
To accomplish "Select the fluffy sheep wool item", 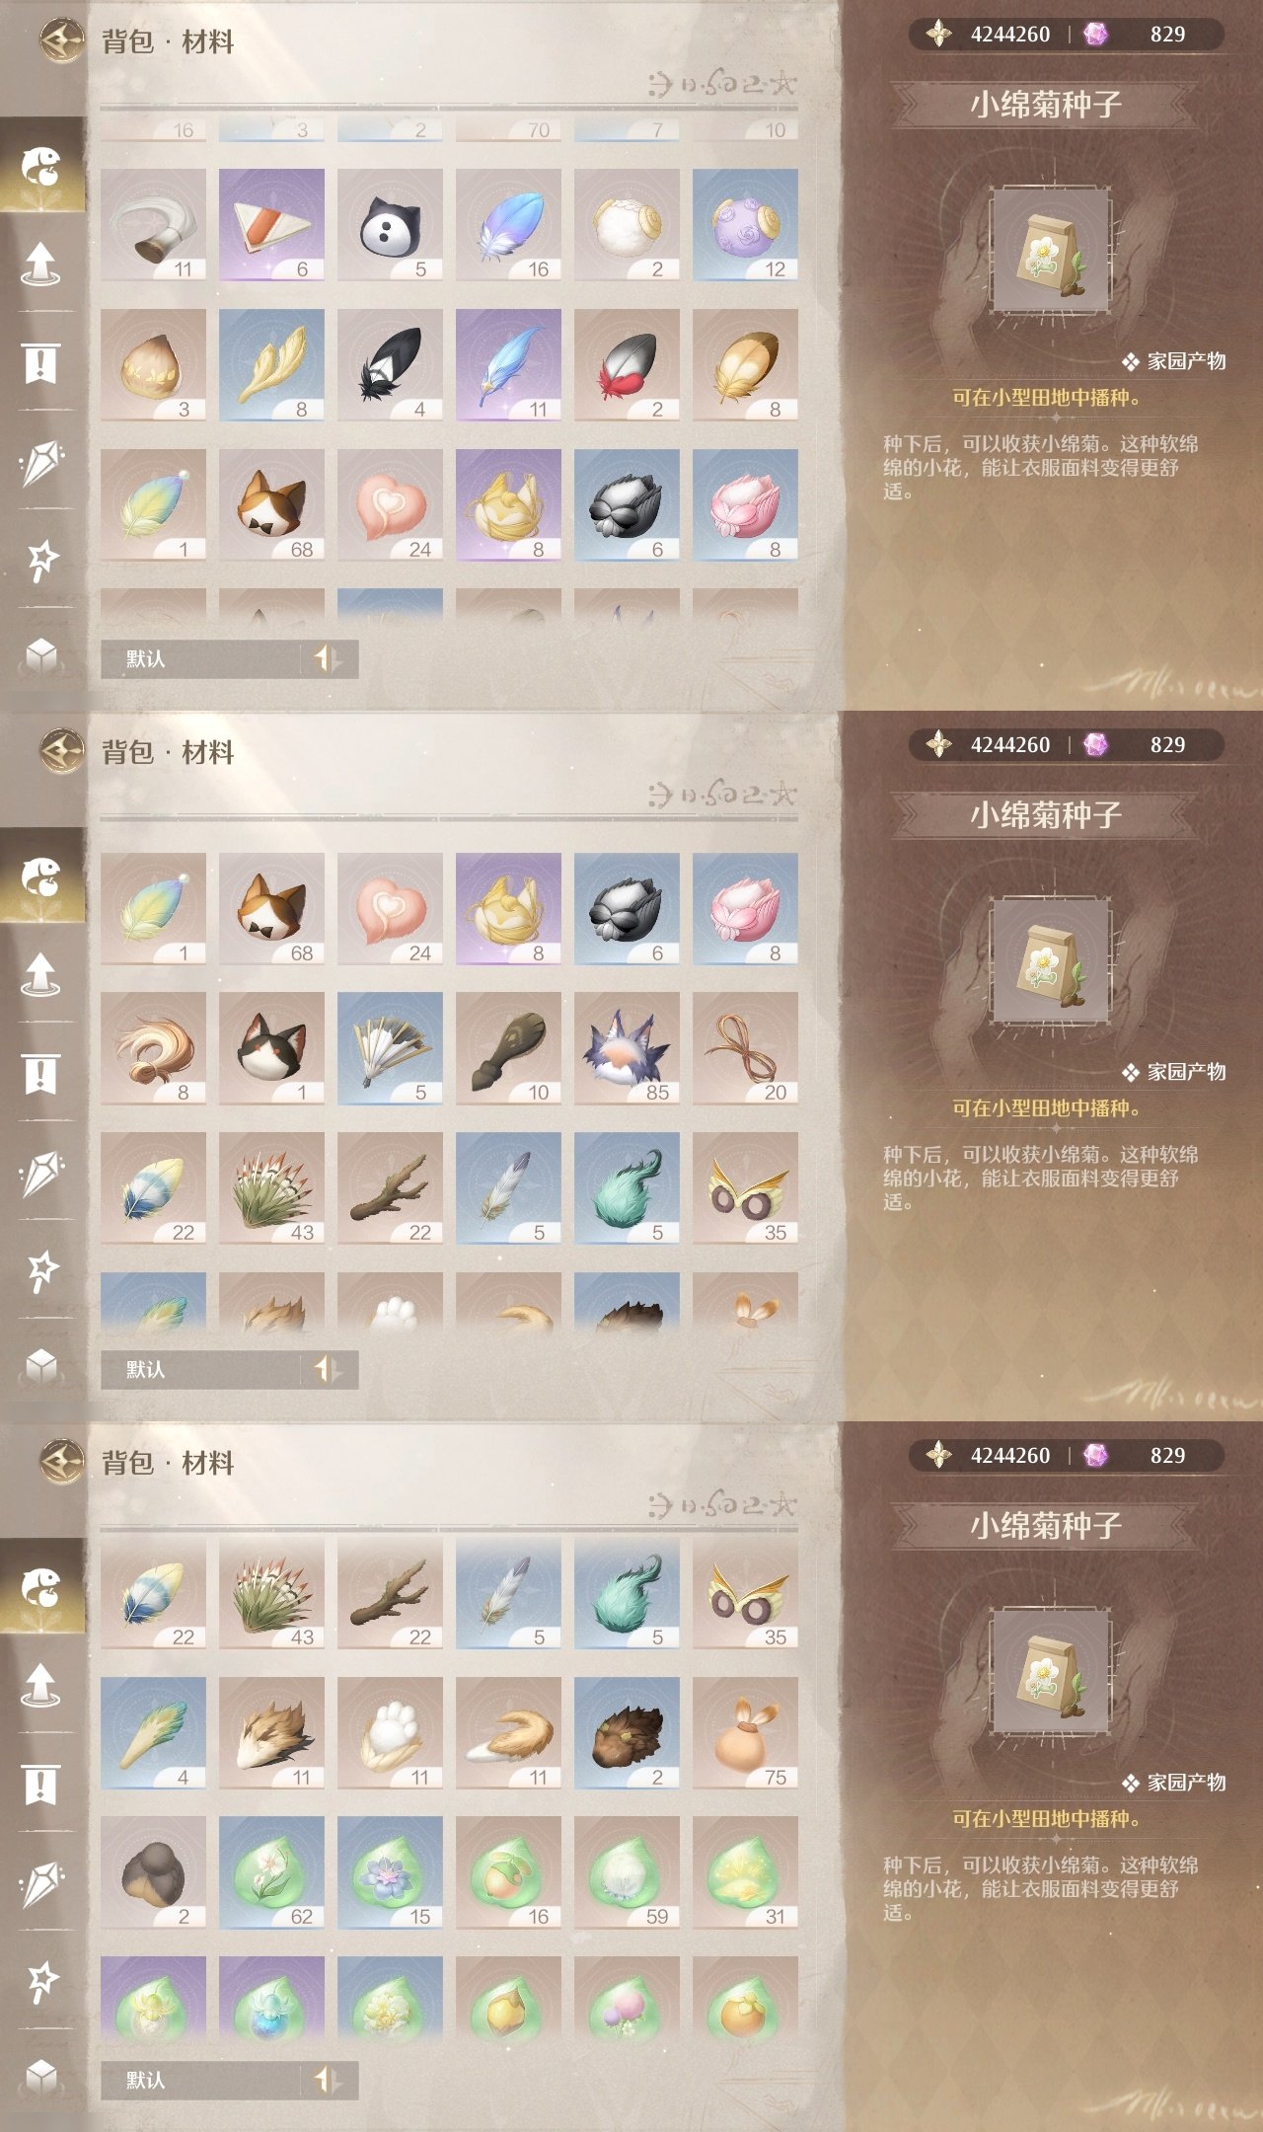I will (627, 225).
